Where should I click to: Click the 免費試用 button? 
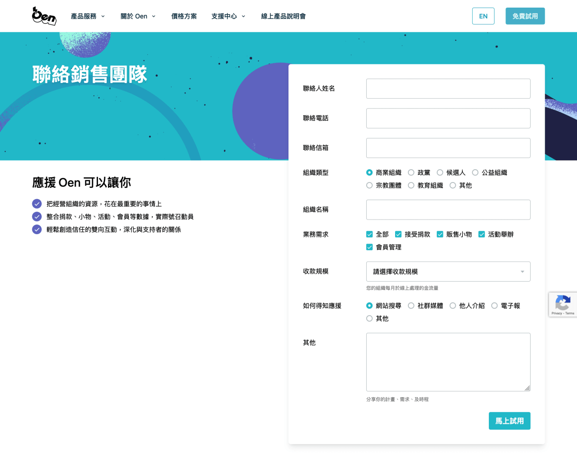[525, 16]
